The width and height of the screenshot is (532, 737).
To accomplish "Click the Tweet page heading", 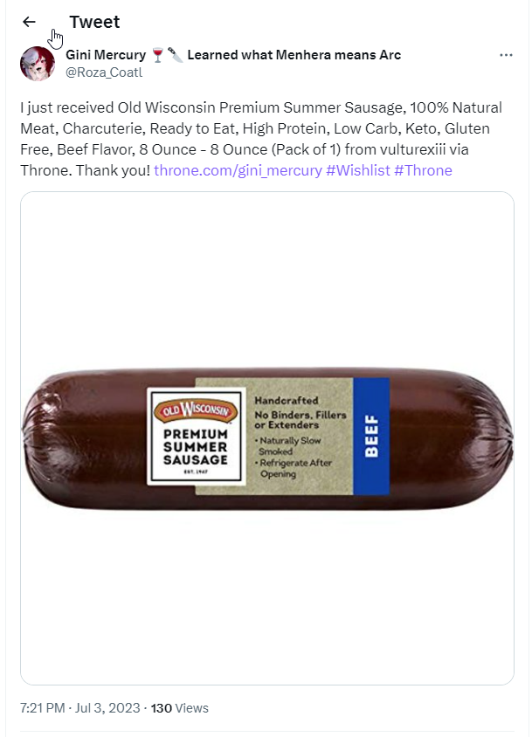I will pyautogui.click(x=94, y=22).
